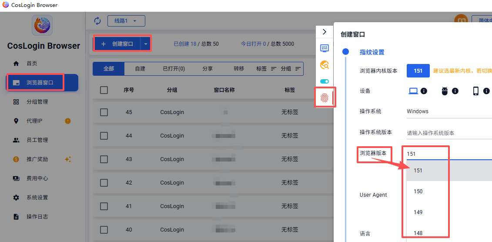Screen dimensions: 492x242
Task: Switch to the 转移 tab
Action: [239, 68]
